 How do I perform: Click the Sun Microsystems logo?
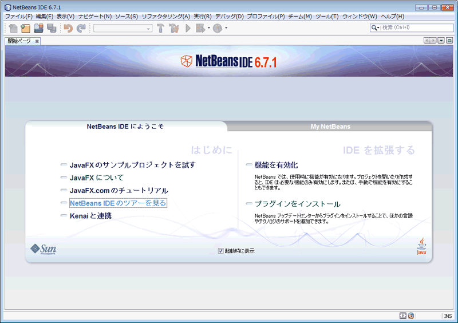[x=44, y=249]
